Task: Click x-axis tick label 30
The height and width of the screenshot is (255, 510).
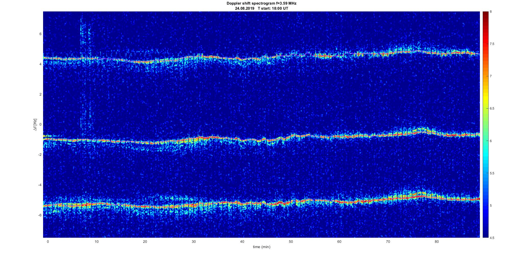Action: [x=194, y=242]
